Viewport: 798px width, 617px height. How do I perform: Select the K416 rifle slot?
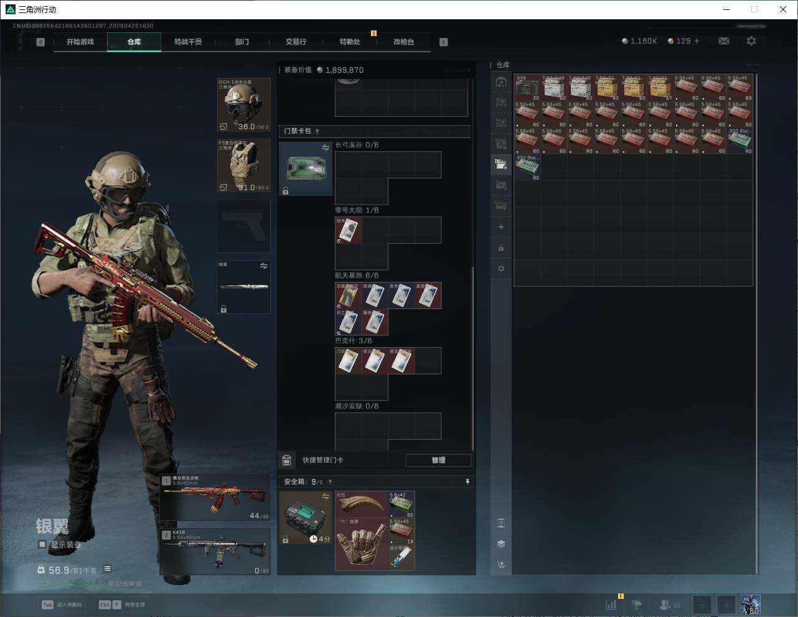pyautogui.click(x=215, y=552)
